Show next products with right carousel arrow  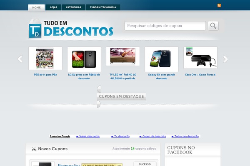coord(225,59)
